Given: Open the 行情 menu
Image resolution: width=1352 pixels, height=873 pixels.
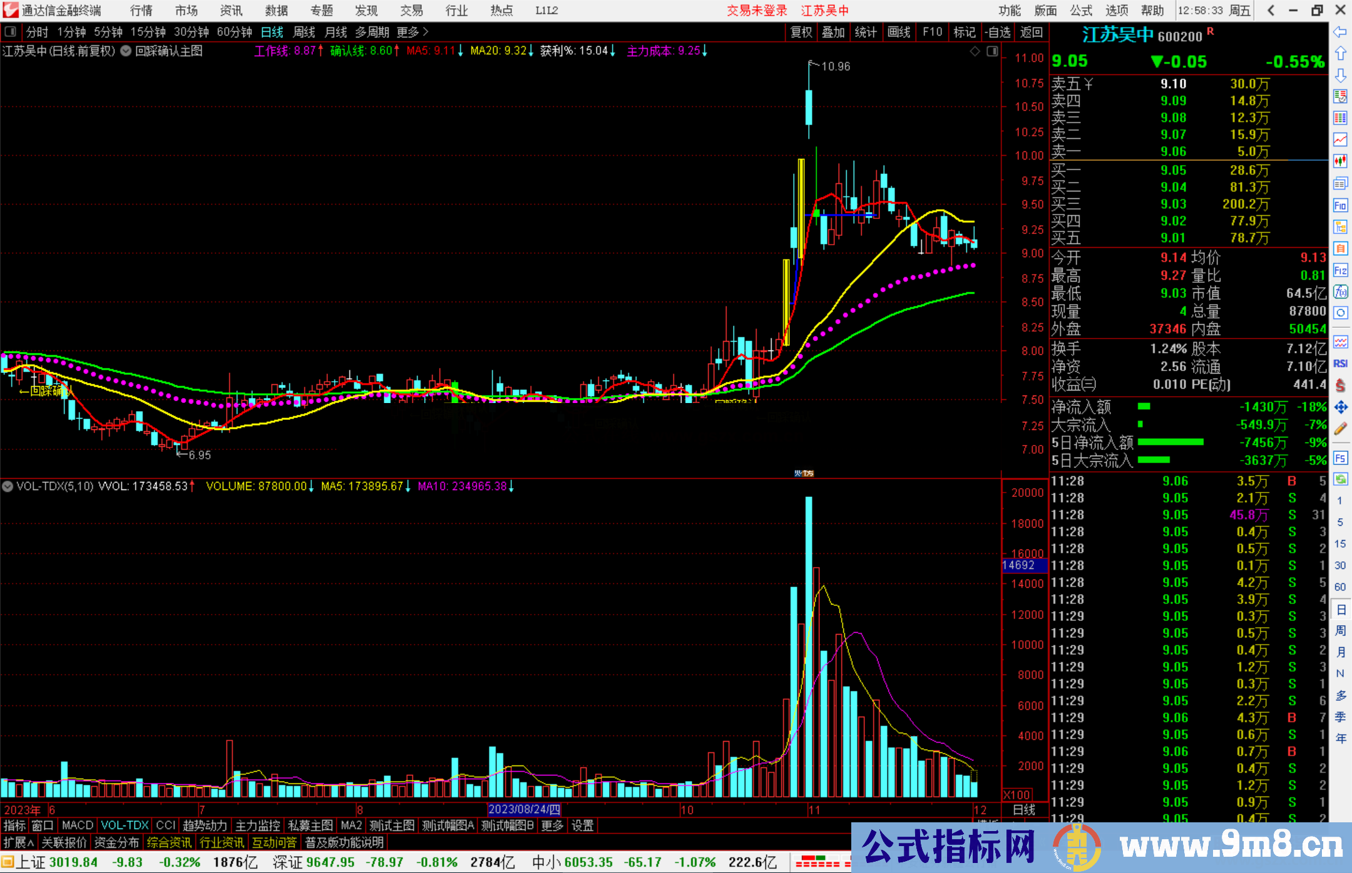Looking at the screenshot, I should pos(141,11).
